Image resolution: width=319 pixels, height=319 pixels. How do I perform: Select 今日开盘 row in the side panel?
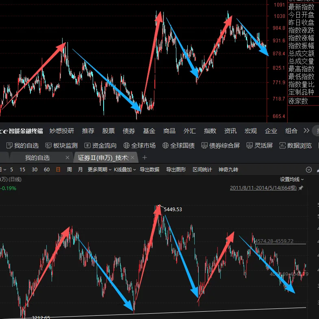(301, 15)
